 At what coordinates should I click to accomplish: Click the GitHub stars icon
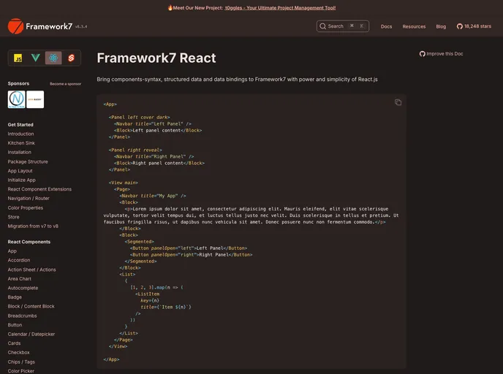[460, 26]
